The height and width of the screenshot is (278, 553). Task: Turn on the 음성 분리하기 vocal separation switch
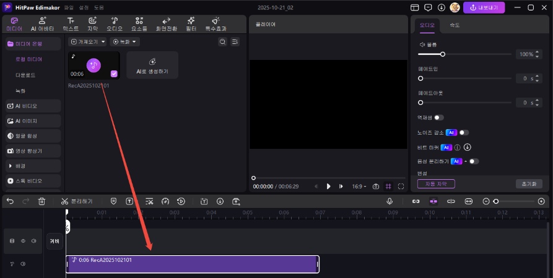(x=474, y=161)
